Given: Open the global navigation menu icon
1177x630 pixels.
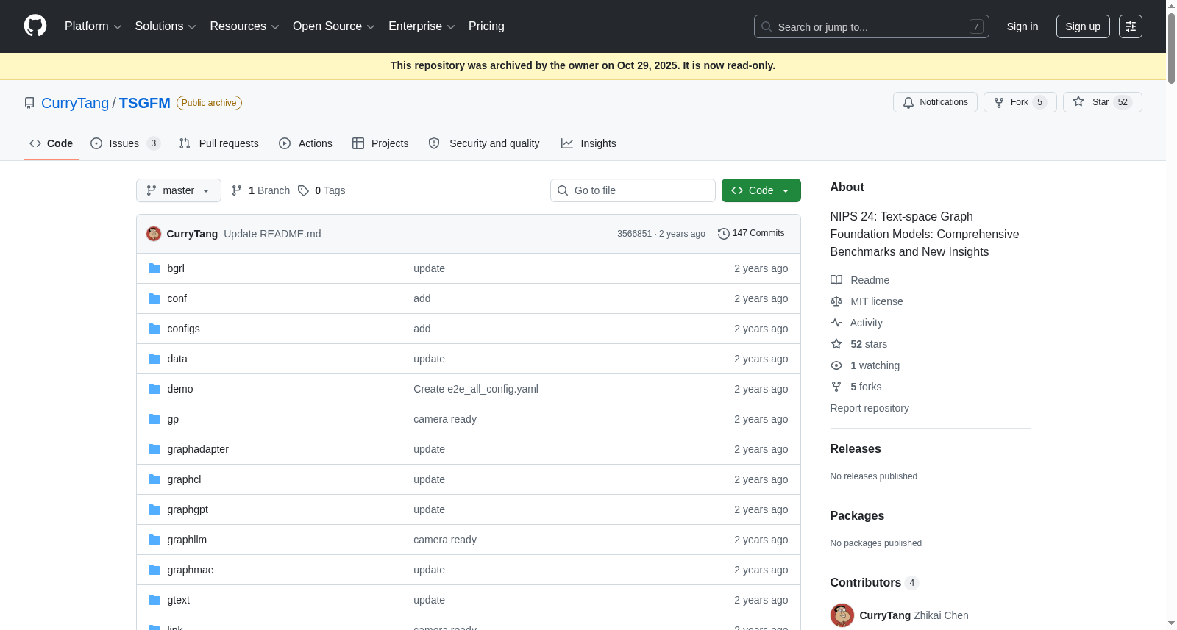Looking at the screenshot, I should [1131, 26].
